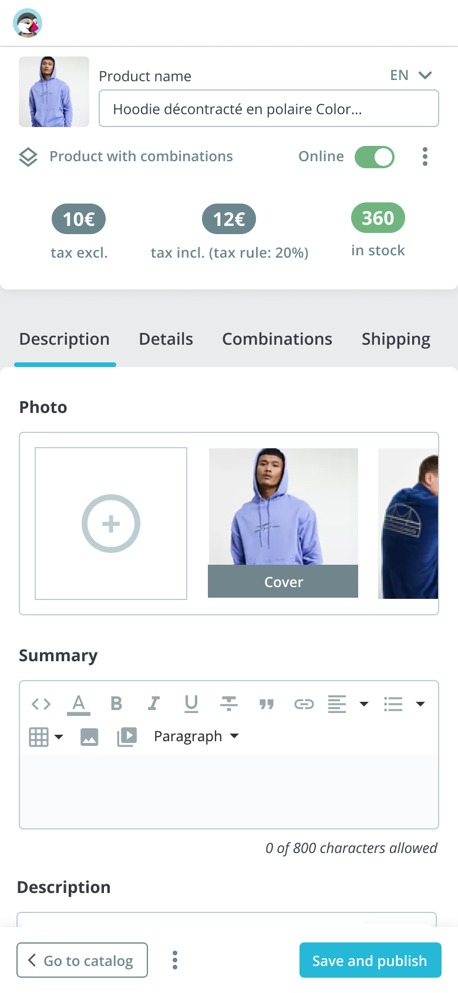Screen dimensions: 458x993
Task: Apply italic formatting in the Summary editor
Action: (x=153, y=704)
